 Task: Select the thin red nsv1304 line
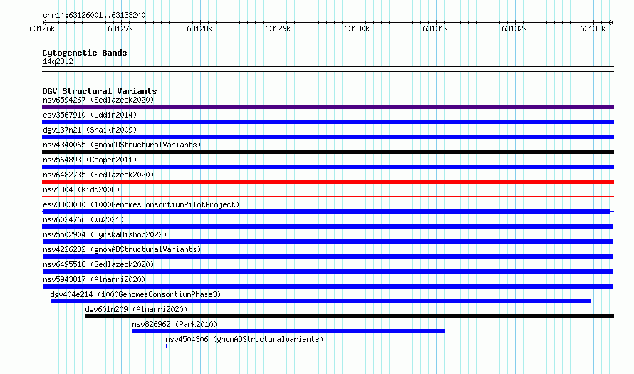pyautogui.click(x=328, y=197)
